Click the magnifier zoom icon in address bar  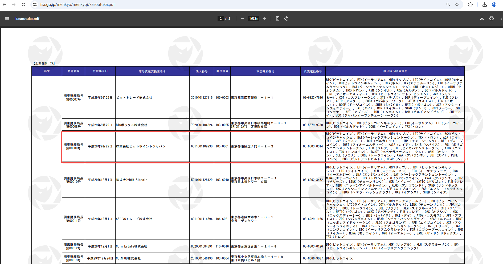[448, 5]
